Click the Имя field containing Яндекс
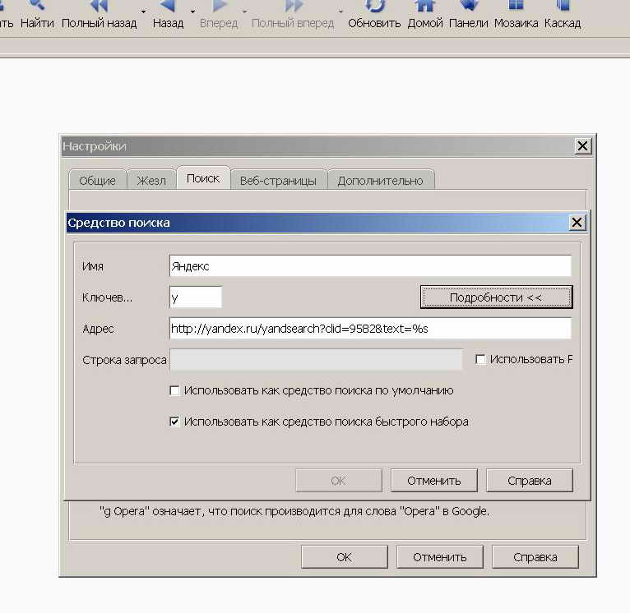This screenshot has width=630, height=613. (x=369, y=266)
